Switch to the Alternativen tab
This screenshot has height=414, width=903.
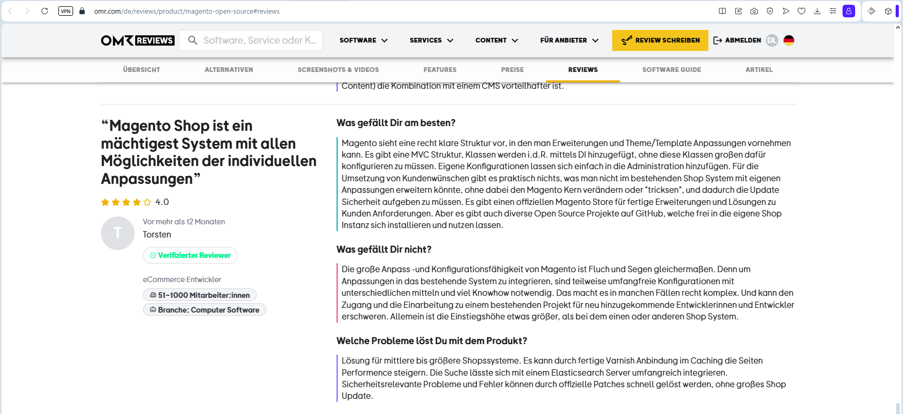click(x=229, y=70)
